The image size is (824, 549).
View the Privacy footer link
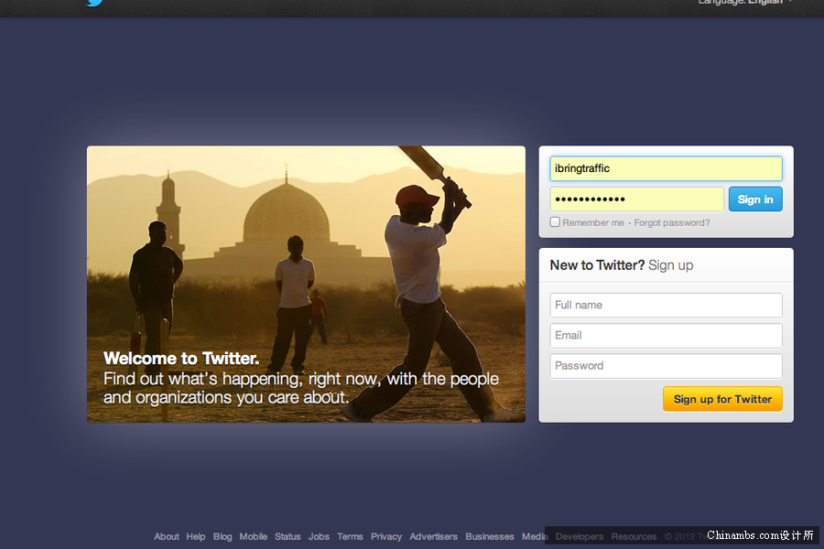pyautogui.click(x=386, y=537)
